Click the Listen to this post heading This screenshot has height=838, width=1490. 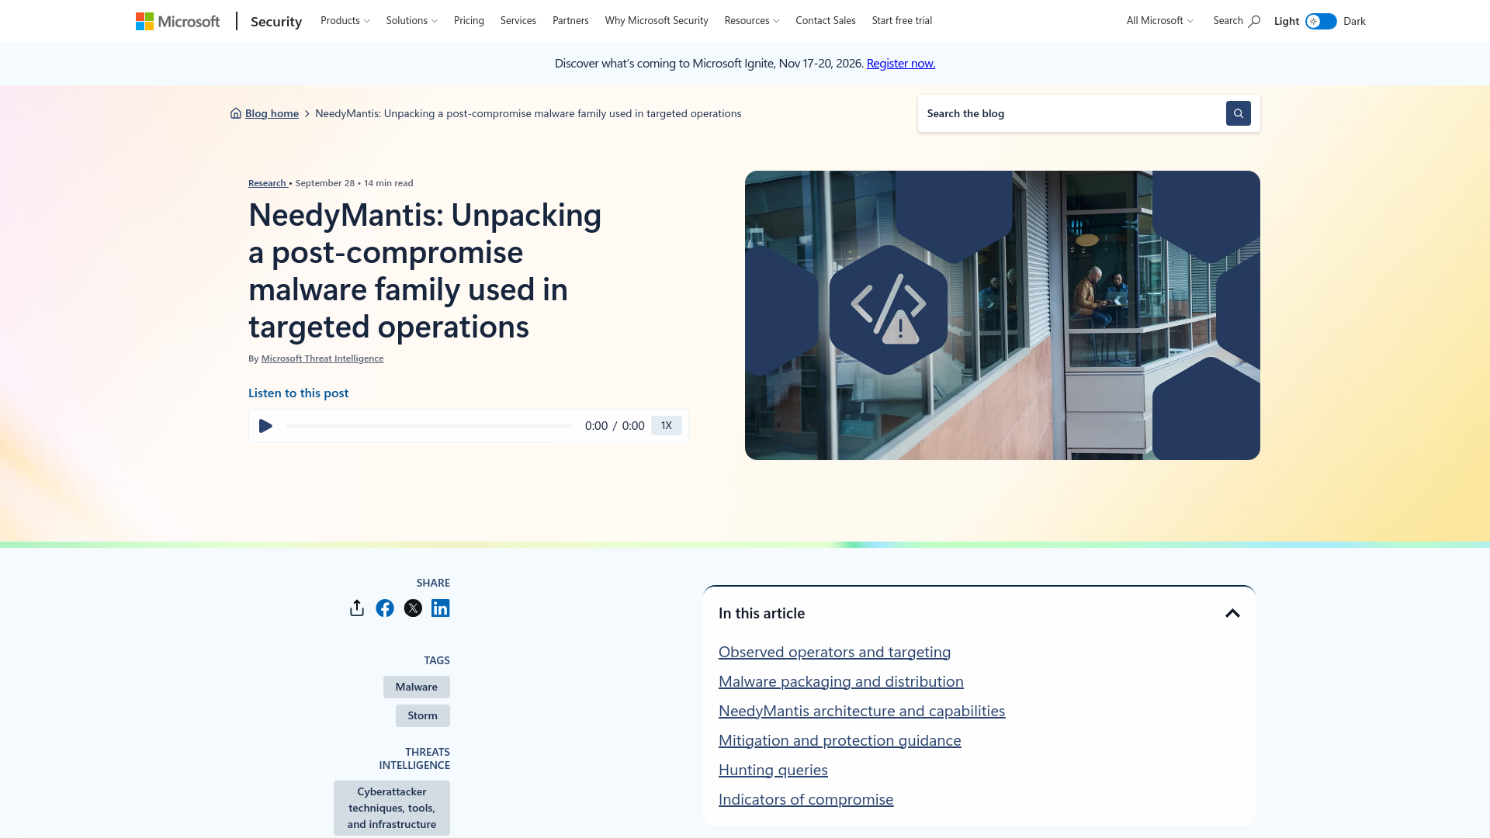pos(298,393)
